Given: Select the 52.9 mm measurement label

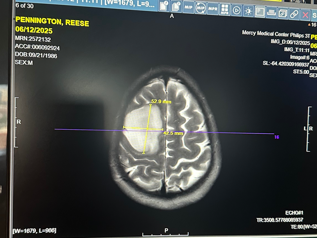Looking at the screenshot, I should (x=161, y=102).
